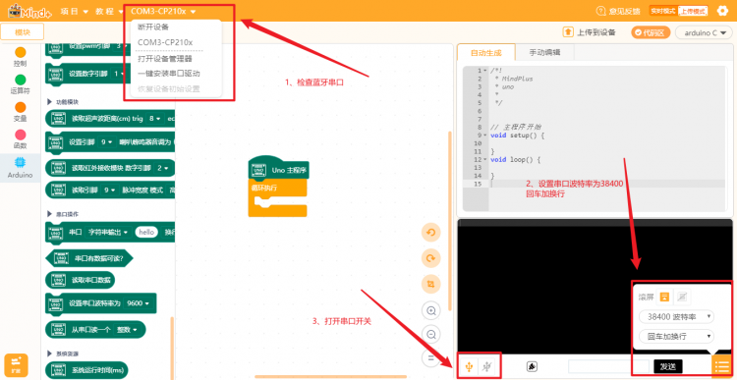
Task: Switch to 实时模式
Action: [662, 11]
